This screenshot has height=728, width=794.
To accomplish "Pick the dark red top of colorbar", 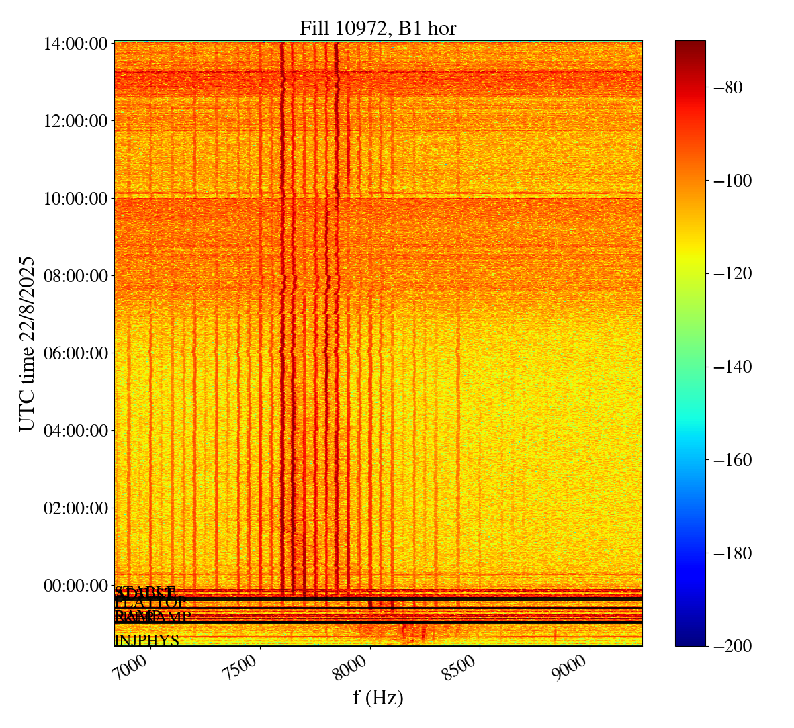I will [690, 45].
